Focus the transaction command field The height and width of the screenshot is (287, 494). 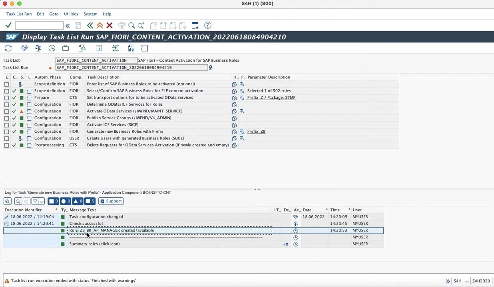tap(39, 26)
